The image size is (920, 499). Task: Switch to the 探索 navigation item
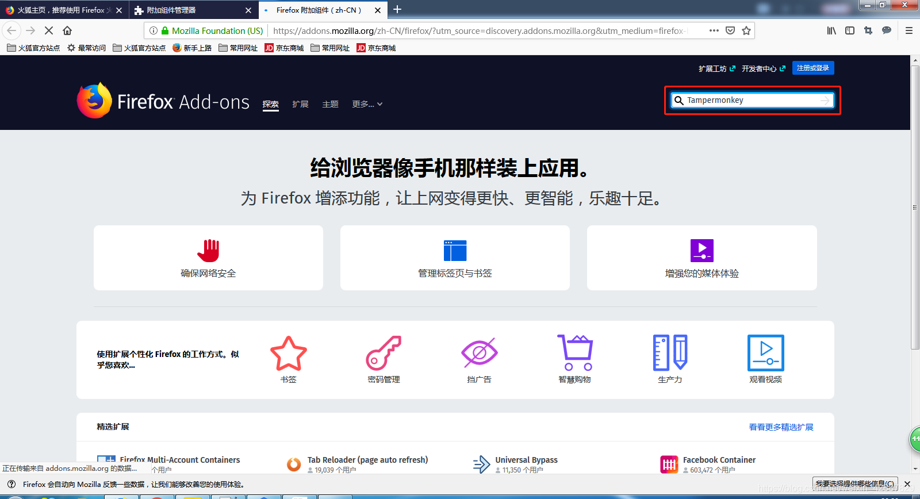(x=271, y=104)
